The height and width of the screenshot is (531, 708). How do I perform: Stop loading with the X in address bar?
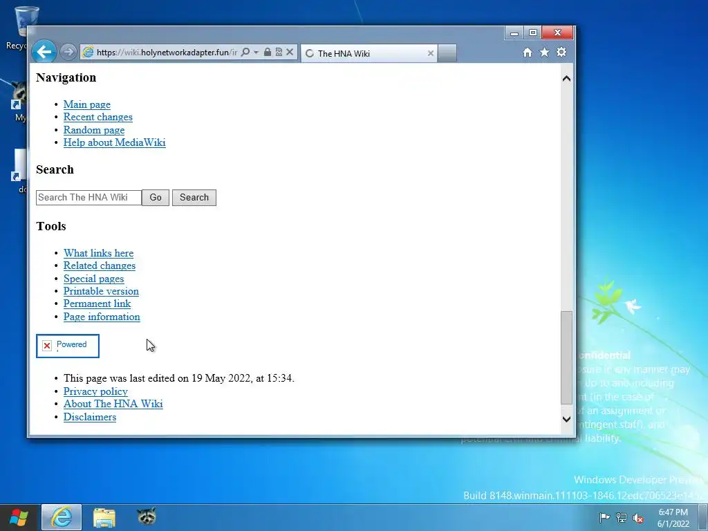point(290,52)
